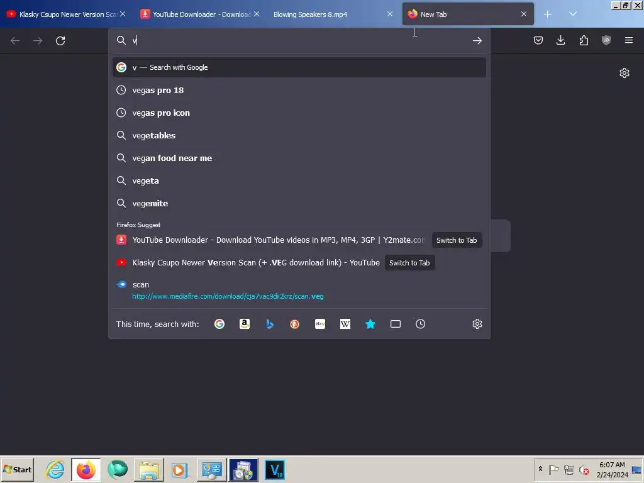Viewport: 644px width, 483px height.
Task: Click Switch to Tab for YouTube Downloader
Action: 457,240
